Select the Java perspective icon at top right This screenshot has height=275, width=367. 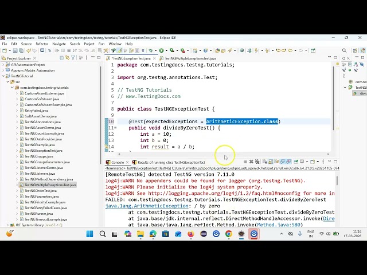(362, 50)
